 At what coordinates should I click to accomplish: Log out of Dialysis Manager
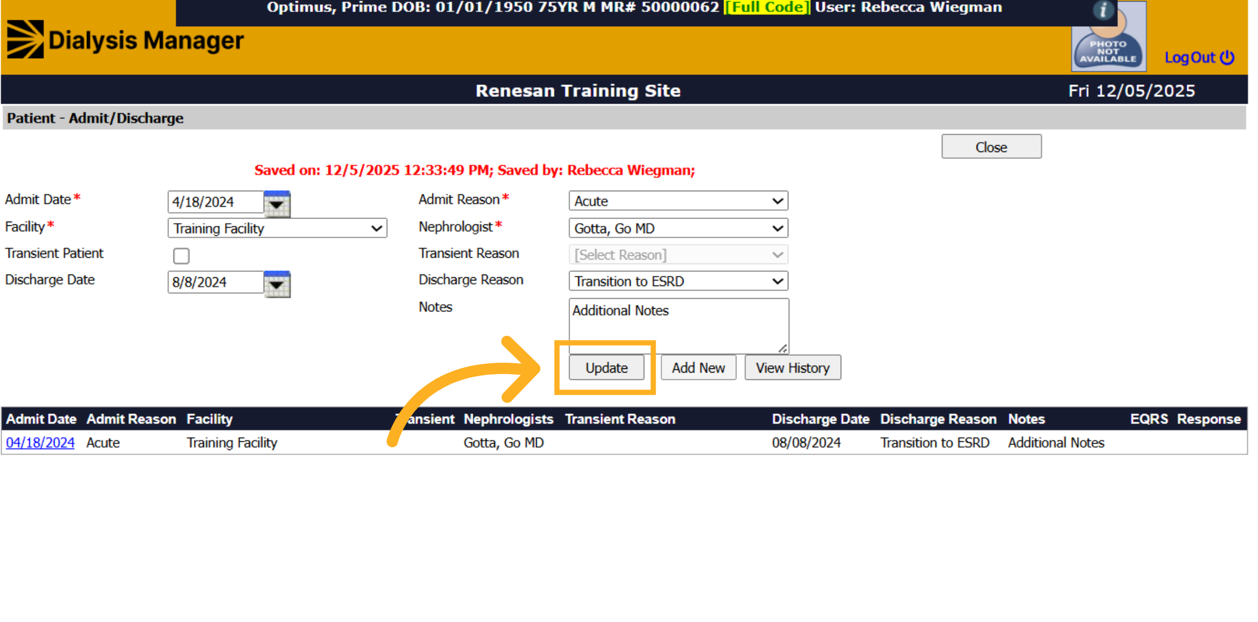point(1200,57)
